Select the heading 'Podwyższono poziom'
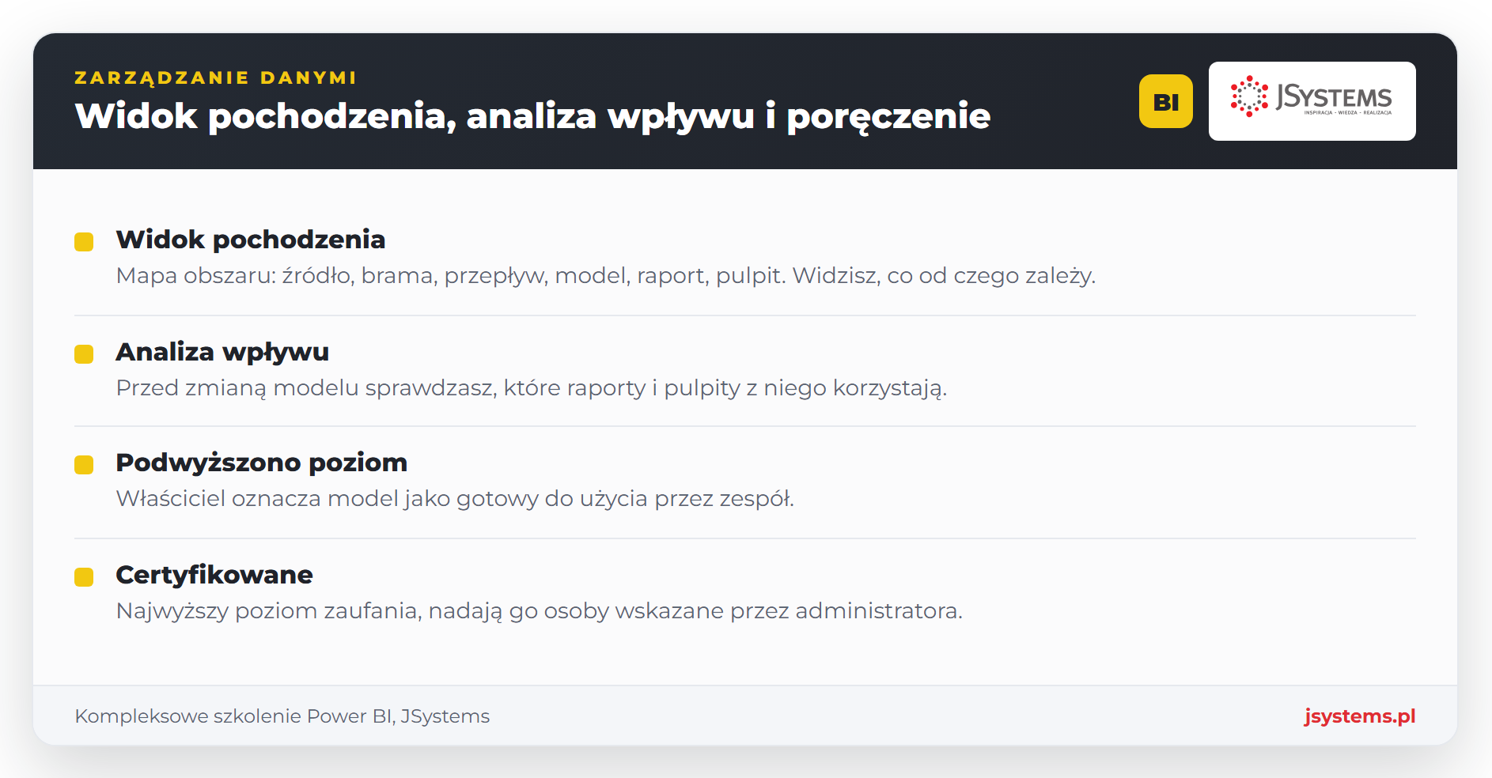 [x=261, y=462]
